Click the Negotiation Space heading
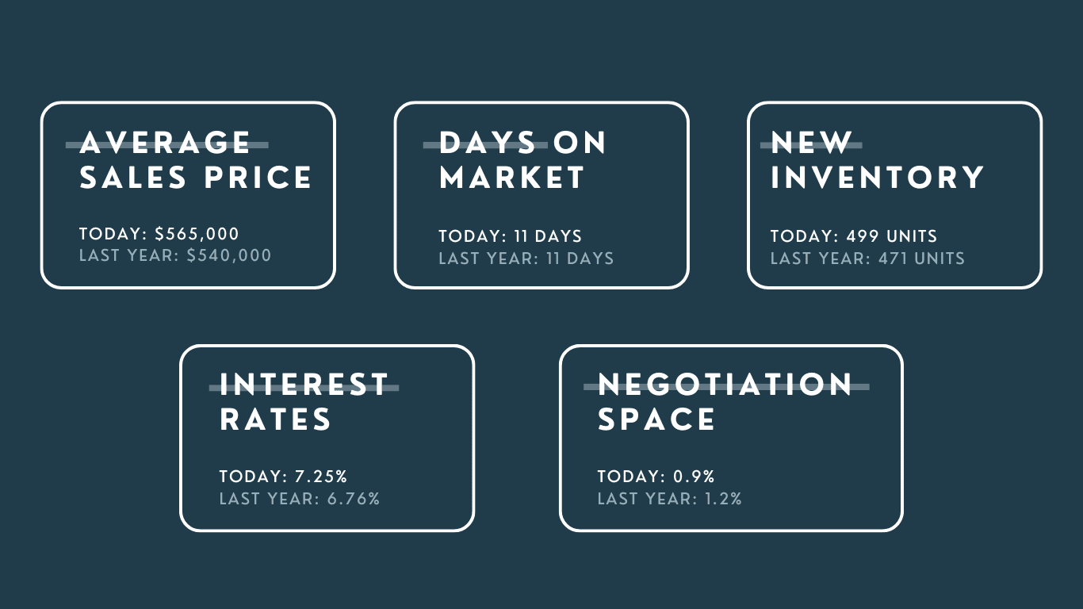The width and height of the screenshot is (1083, 609). point(725,402)
